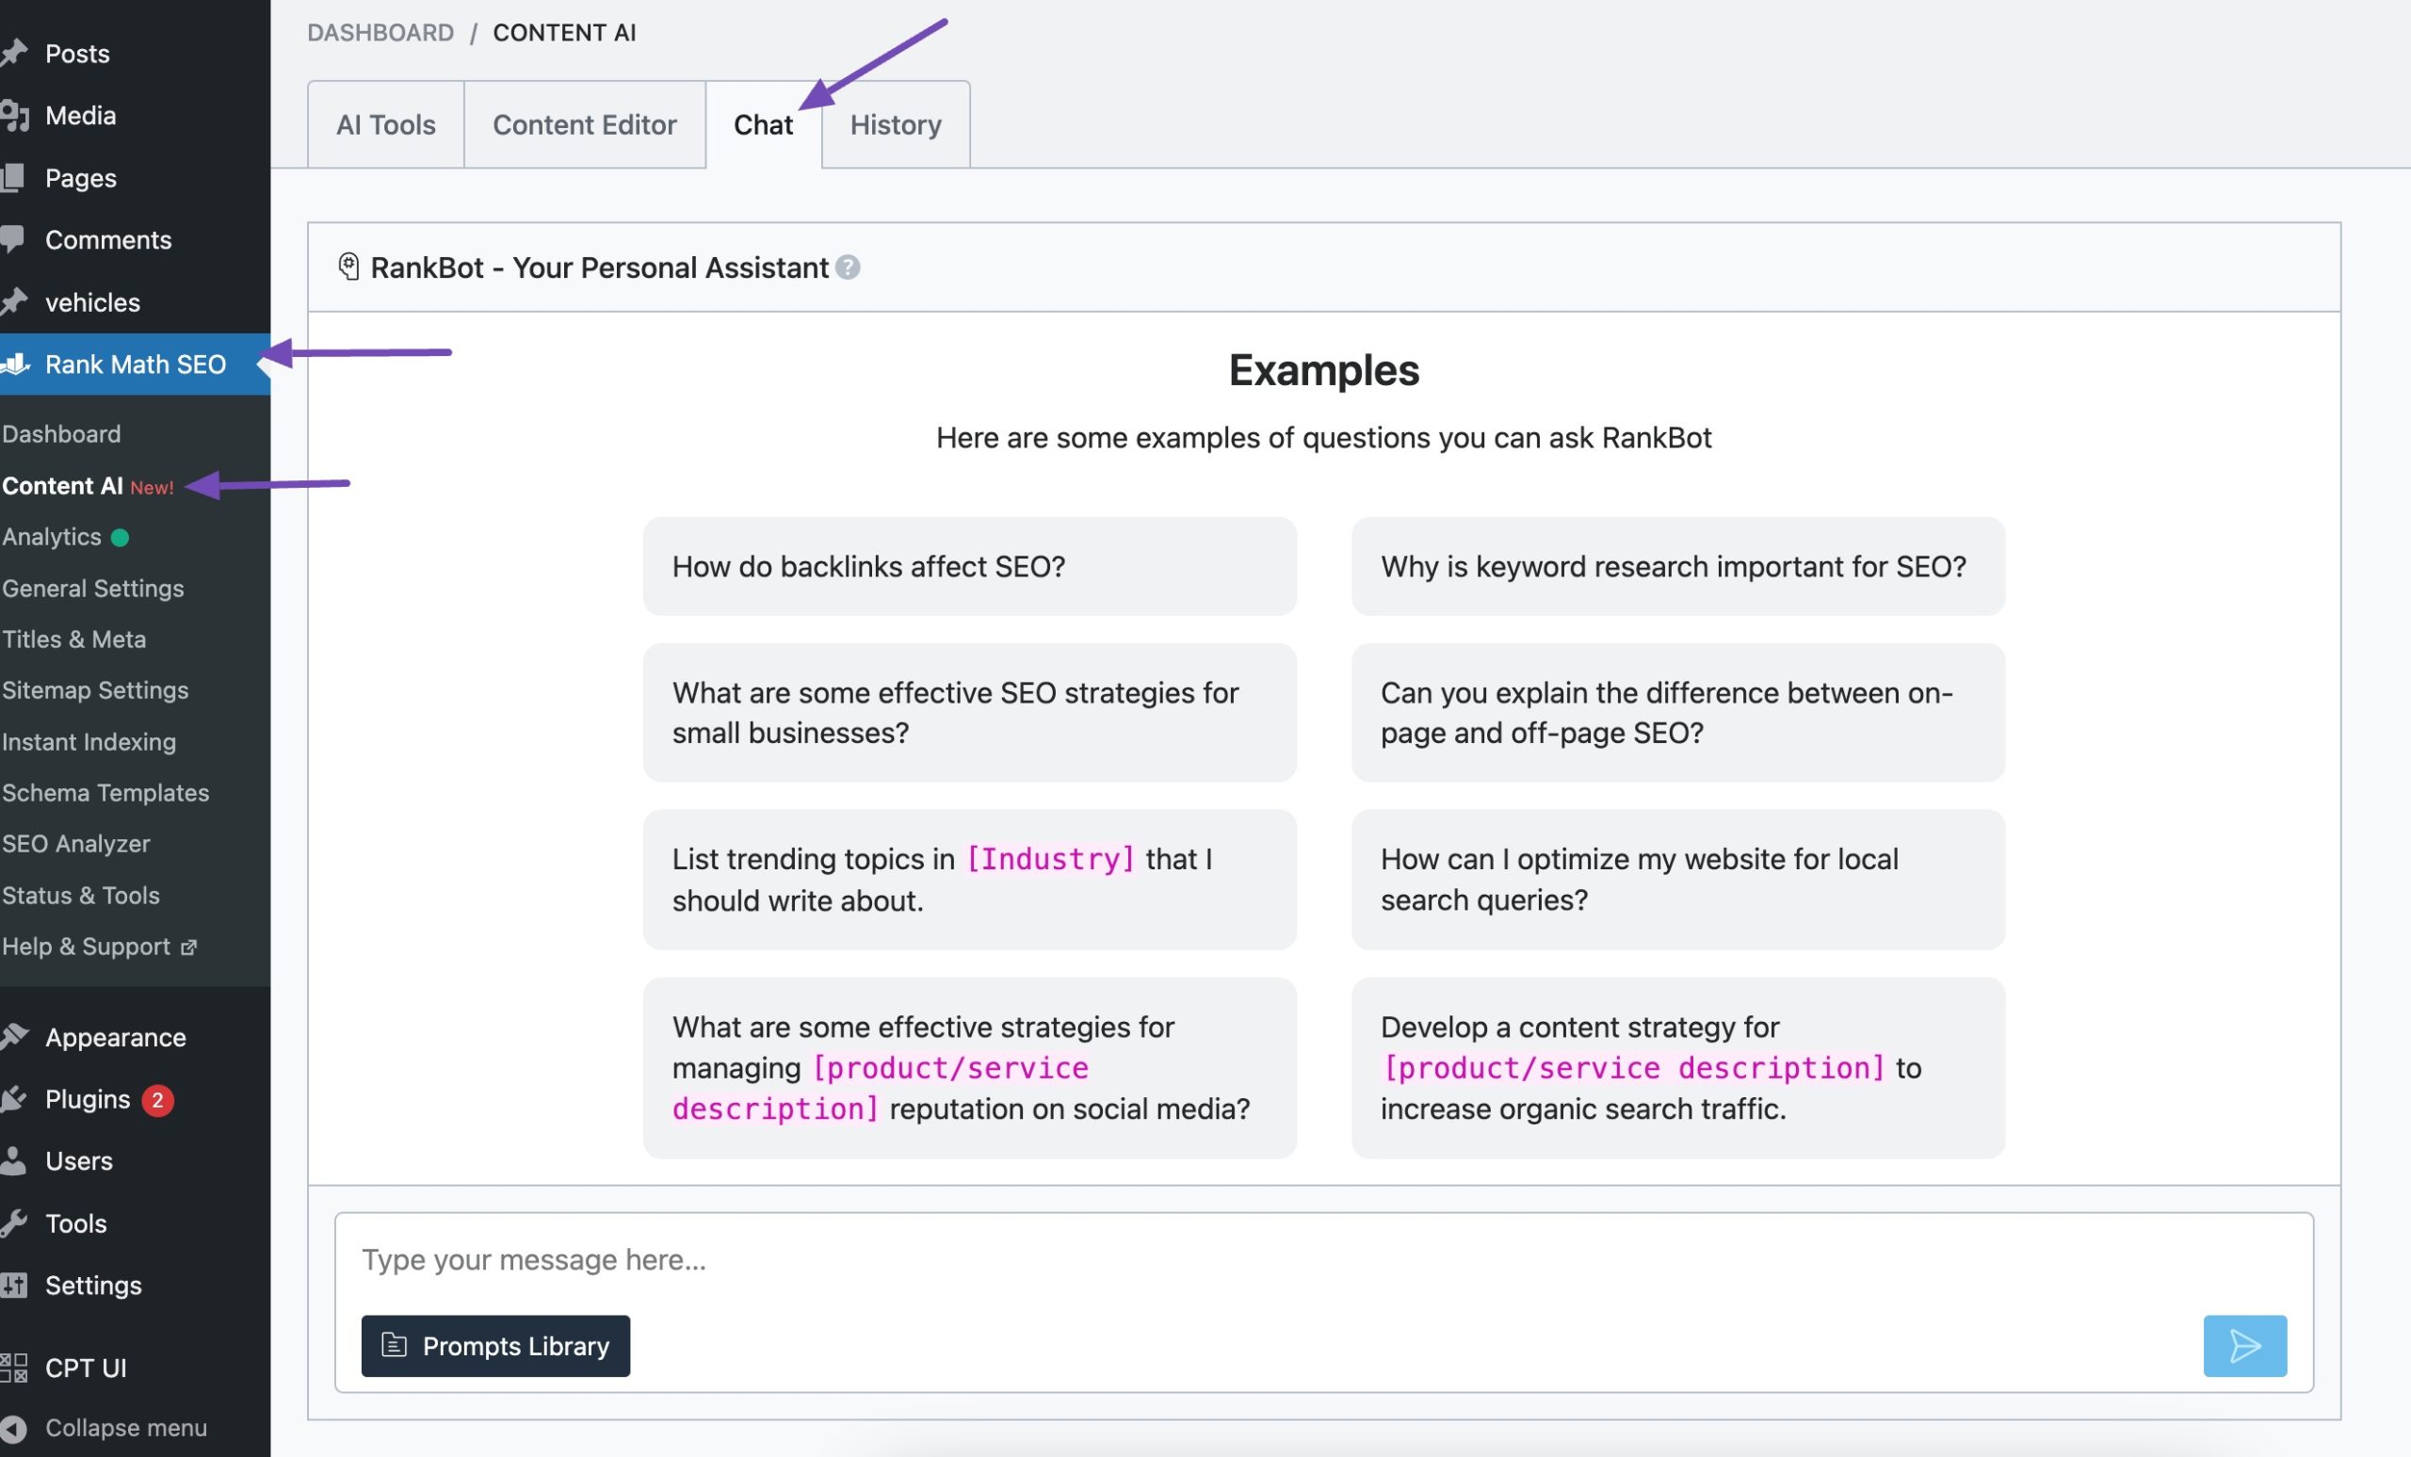Go to Dashboard breadcrumb link
The height and width of the screenshot is (1457, 2411).
tap(380, 32)
